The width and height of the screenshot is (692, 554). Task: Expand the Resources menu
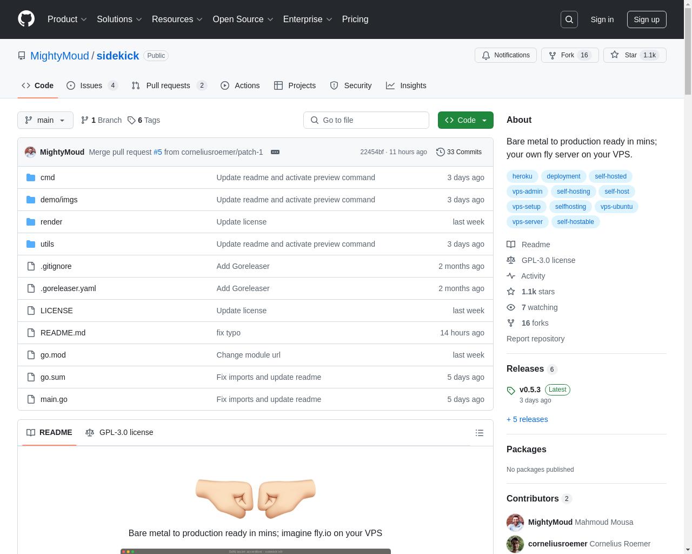[x=177, y=19]
